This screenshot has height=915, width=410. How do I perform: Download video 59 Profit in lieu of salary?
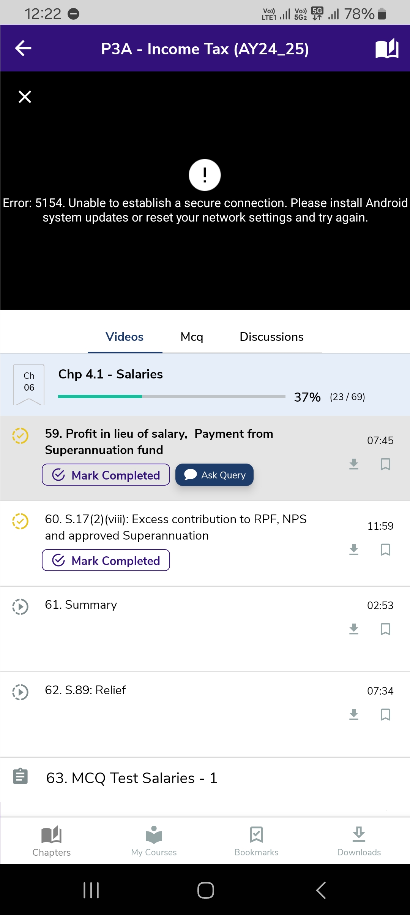click(354, 464)
